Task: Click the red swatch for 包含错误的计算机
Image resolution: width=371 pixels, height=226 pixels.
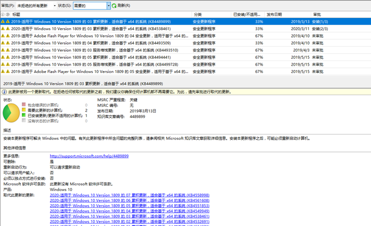Action: coord(24,104)
